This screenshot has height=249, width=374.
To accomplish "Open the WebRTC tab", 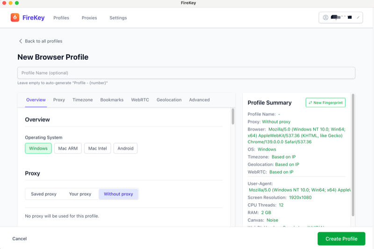I will coord(140,100).
